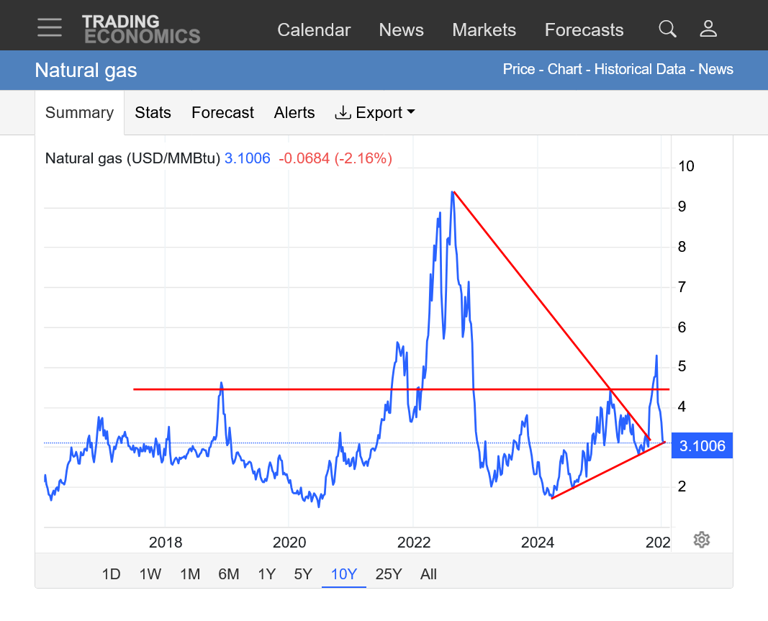This screenshot has height=621, width=768.
Task: Click the Trading Economics logo
Action: tap(140, 29)
